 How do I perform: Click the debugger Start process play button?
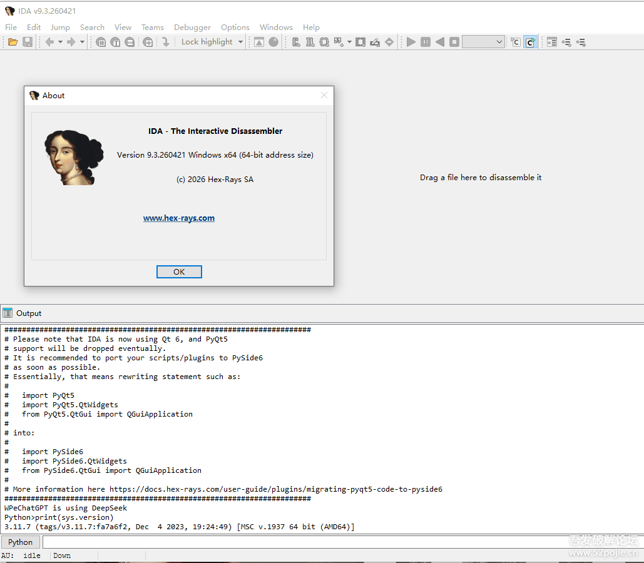coord(411,42)
